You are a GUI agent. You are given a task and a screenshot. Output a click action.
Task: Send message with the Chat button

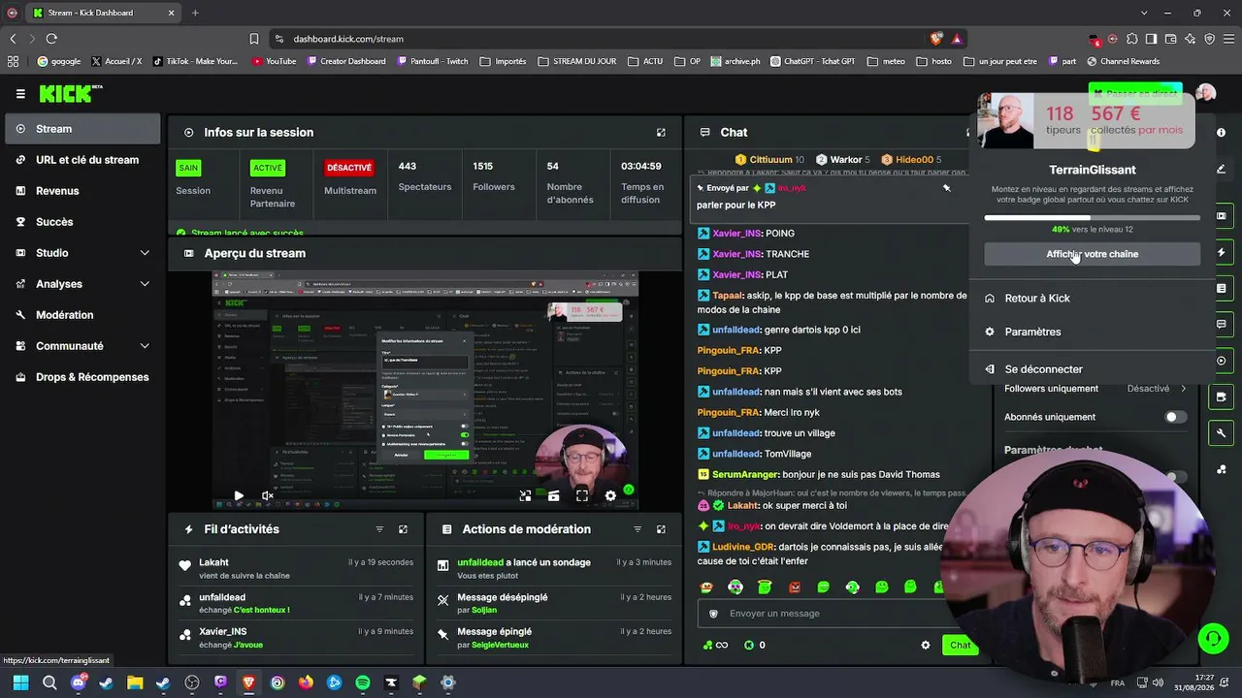click(x=961, y=646)
